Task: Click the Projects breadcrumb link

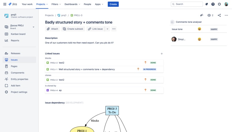Action: pyautogui.click(x=49, y=15)
